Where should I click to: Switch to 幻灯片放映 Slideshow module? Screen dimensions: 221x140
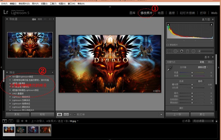(x=187, y=13)
